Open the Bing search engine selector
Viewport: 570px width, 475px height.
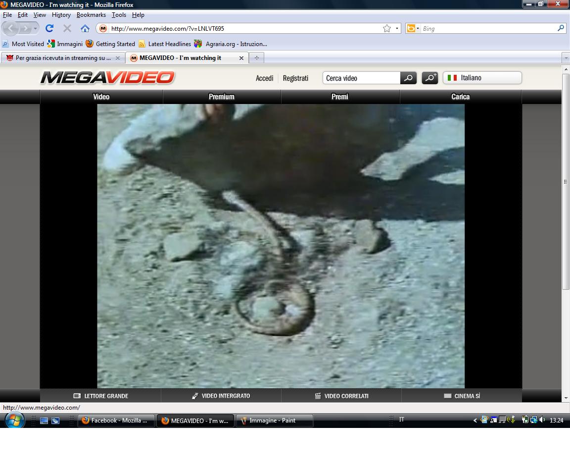click(413, 28)
